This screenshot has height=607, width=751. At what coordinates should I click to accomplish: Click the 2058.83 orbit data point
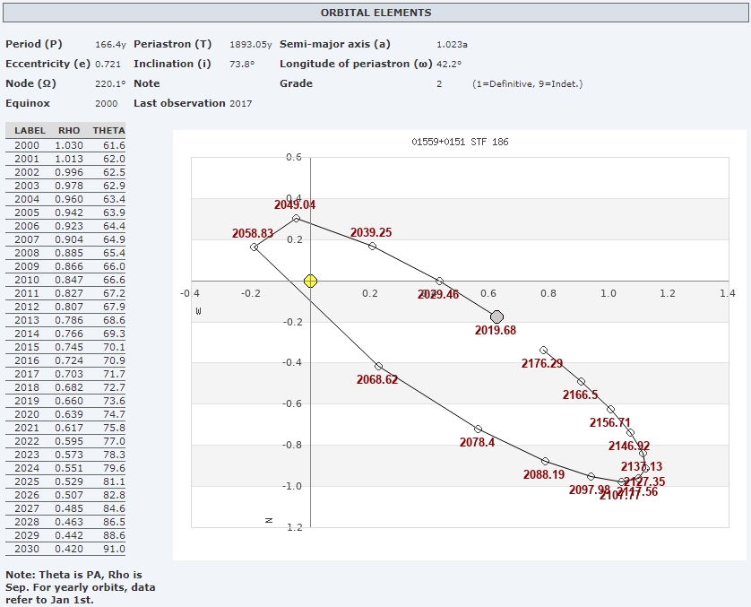(x=255, y=247)
